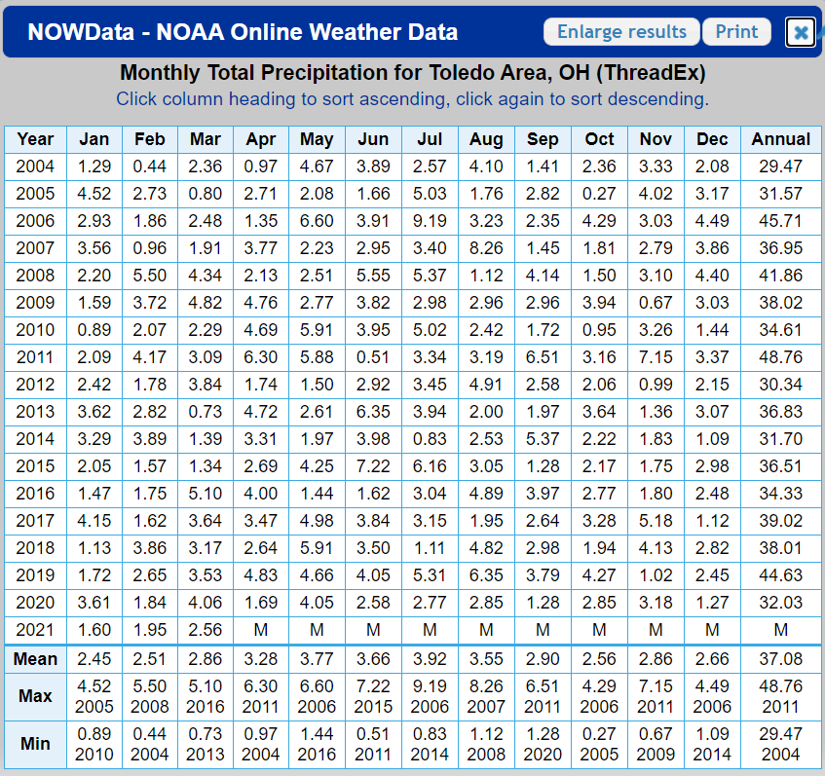Click the 9.19 July value in 2006 row
Screen dimensions: 825x776
[430, 221]
